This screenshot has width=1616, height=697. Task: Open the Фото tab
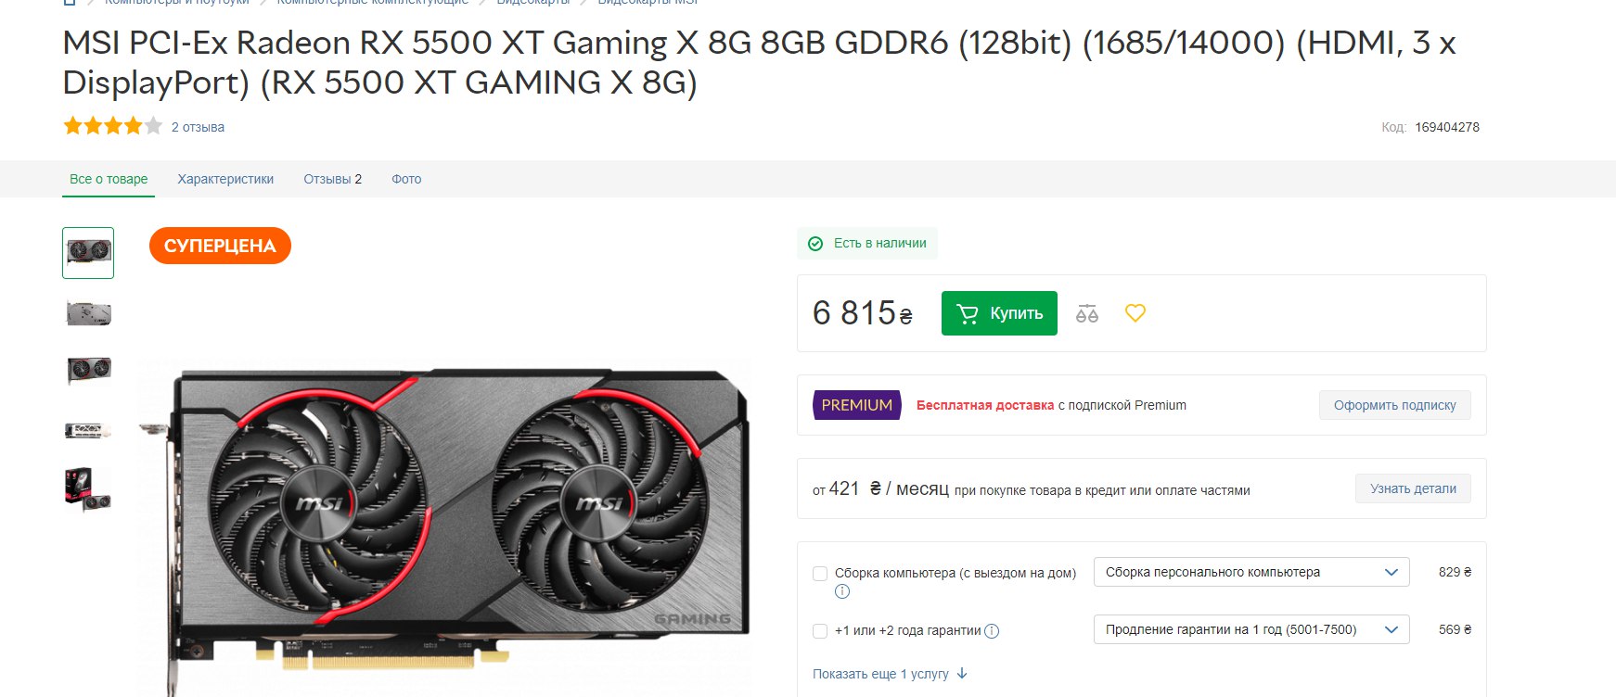pyautogui.click(x=406, y=179)
